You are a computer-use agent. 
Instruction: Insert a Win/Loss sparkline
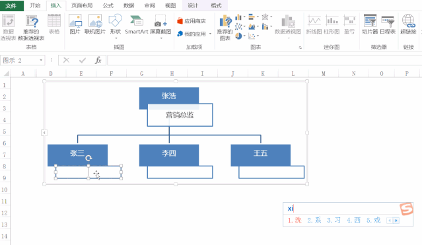(x=349, y=24)
